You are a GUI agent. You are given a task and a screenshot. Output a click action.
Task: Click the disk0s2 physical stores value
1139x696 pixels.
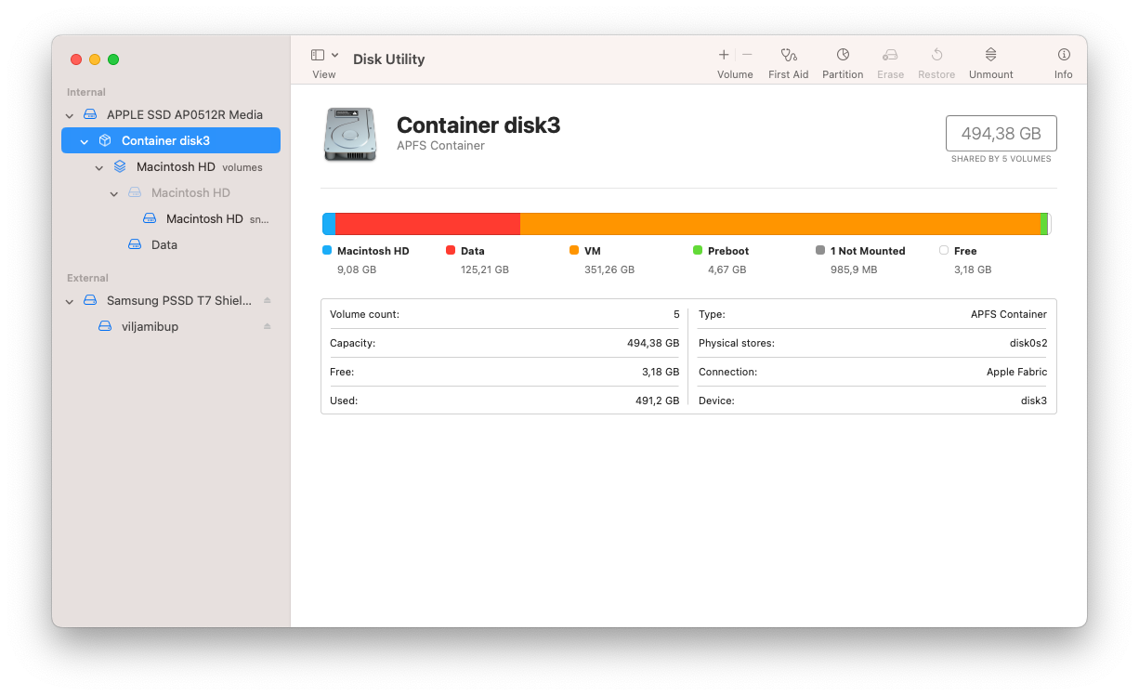[1028, 343]
